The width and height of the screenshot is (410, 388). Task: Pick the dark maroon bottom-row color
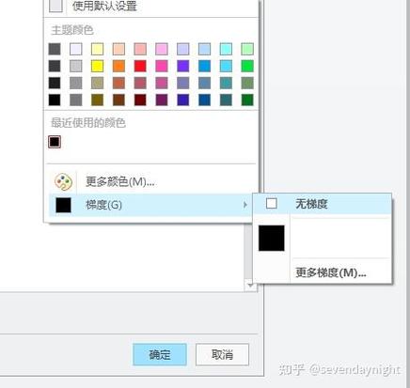(x=140, y=100)
